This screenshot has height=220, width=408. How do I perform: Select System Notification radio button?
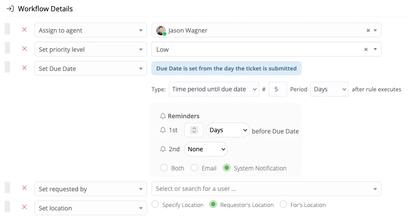pos(226,168)
